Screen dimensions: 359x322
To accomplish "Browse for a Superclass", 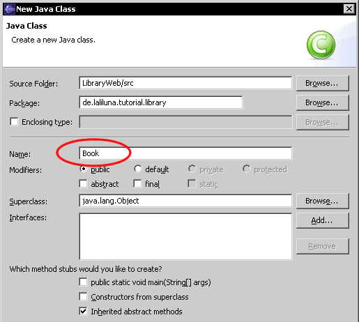I will (323, 201).
